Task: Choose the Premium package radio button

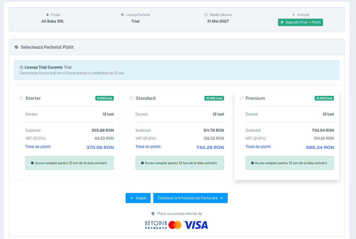Action: [x=242, y=98]
